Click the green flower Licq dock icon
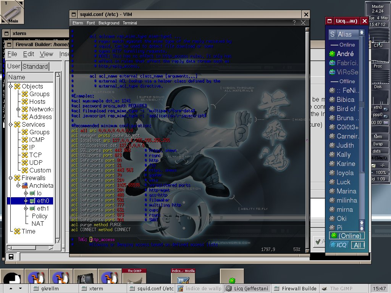The height and width of the screenshot is (293, 391). 232,276
